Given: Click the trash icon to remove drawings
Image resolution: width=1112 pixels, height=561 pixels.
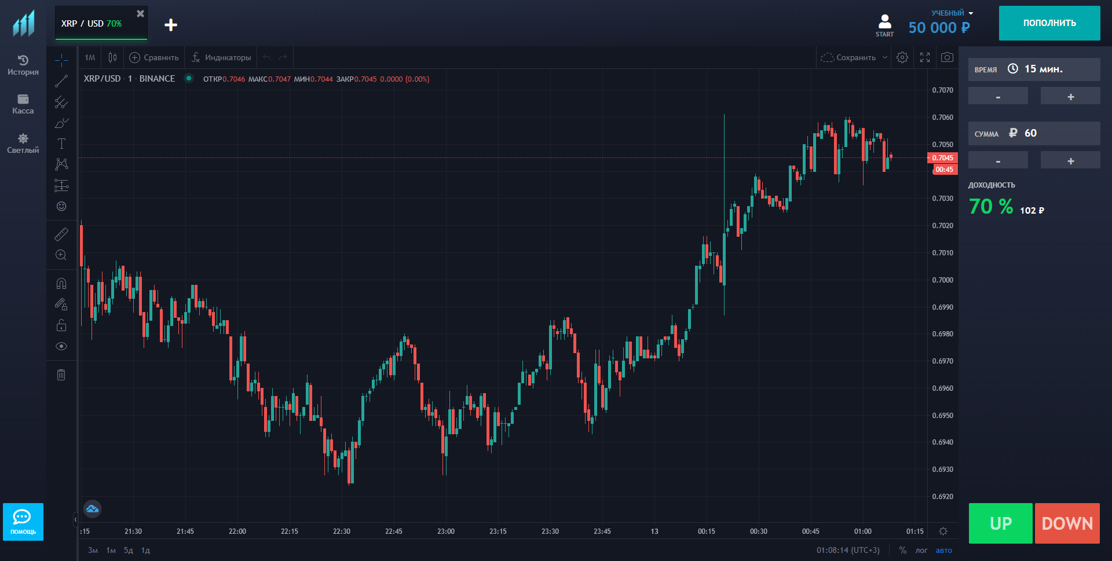Looking at the screenshot, I should click(x=61, y=375).
